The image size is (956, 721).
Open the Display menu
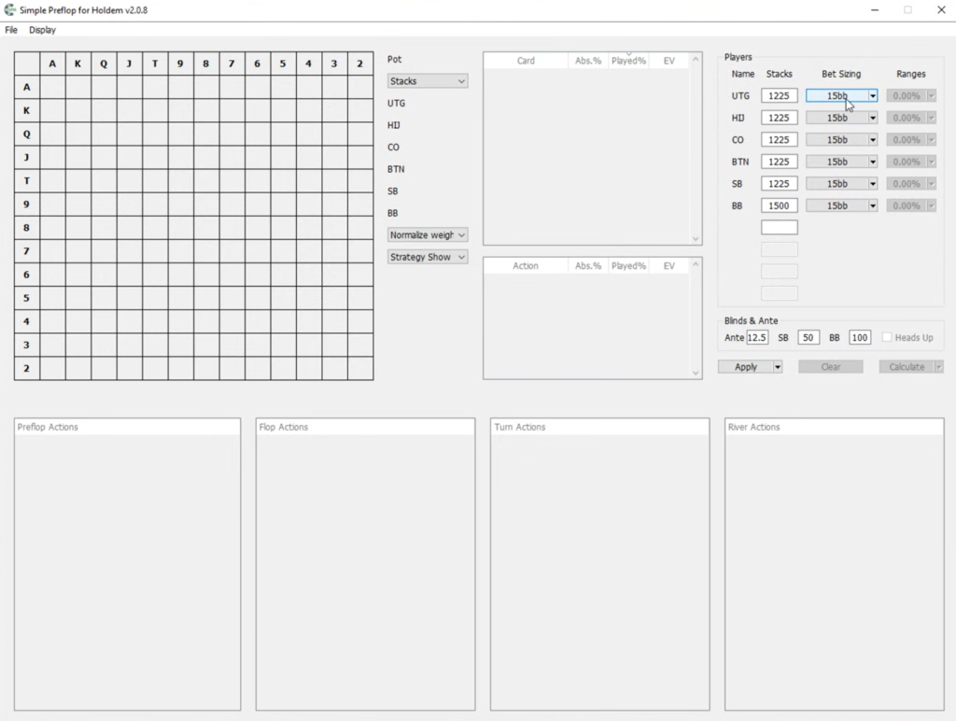(42, 30)
